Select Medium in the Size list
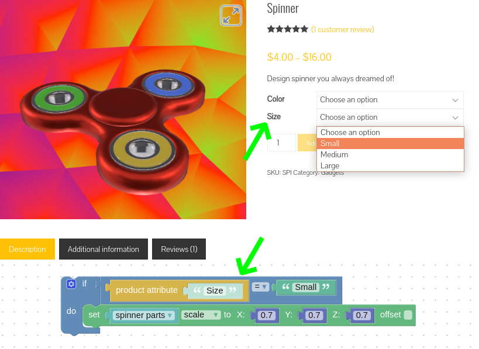The width and height of the screenshot is (479, 349). pos(391,154)
